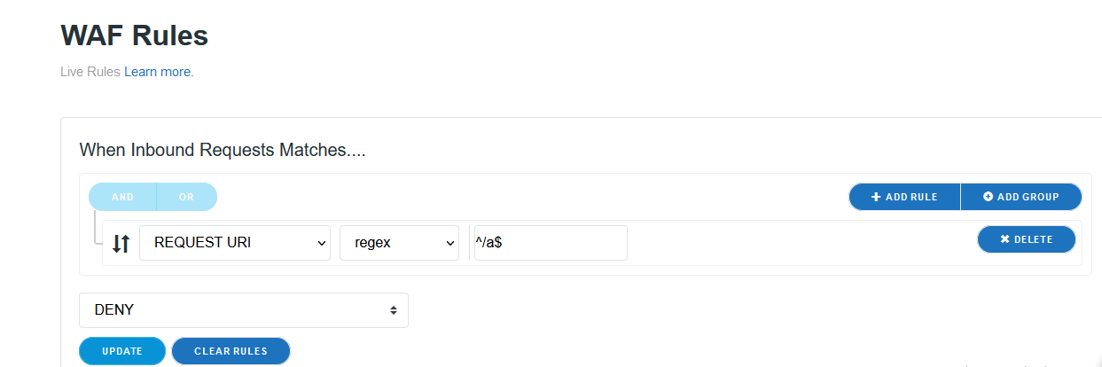1102x367 pixels.
Task: Click the X icon on DELETE
Action: [x=1004, y=239]
